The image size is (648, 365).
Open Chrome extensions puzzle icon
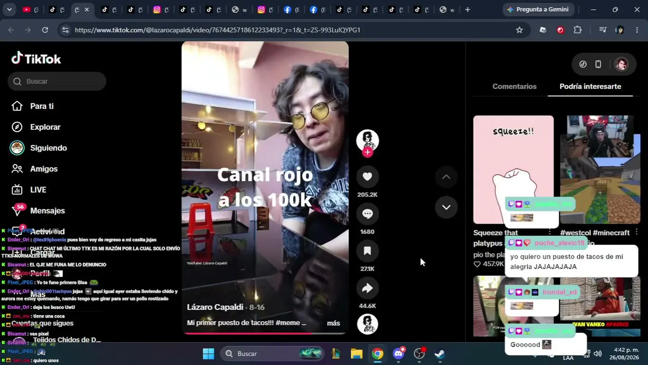[578, 30]
